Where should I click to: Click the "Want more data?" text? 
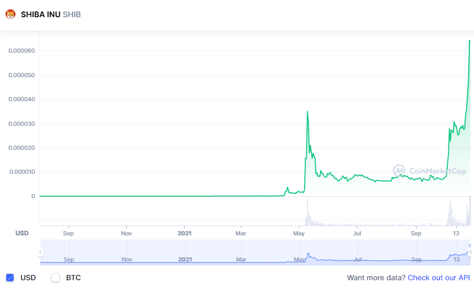376,278
